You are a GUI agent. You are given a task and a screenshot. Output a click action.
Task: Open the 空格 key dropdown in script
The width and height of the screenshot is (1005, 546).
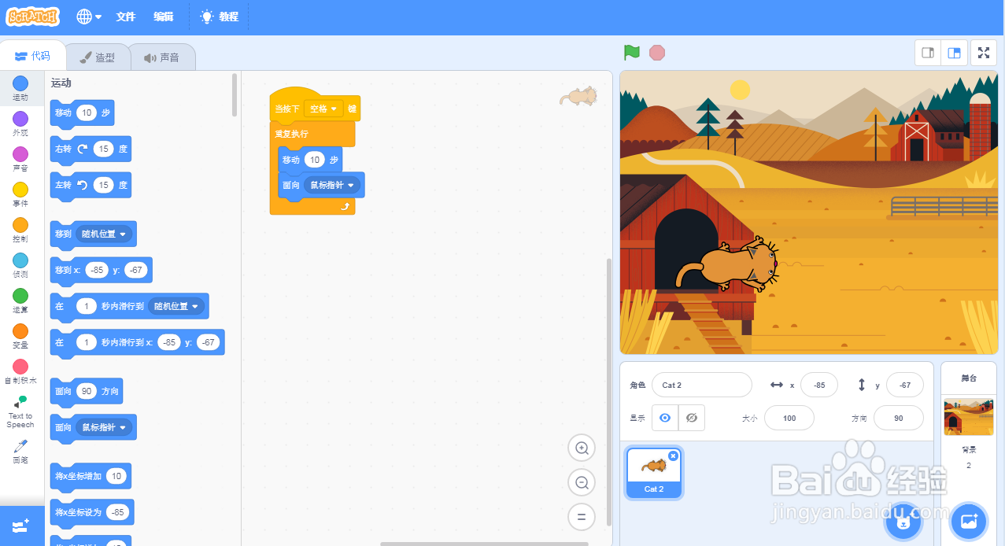point(323,109)
